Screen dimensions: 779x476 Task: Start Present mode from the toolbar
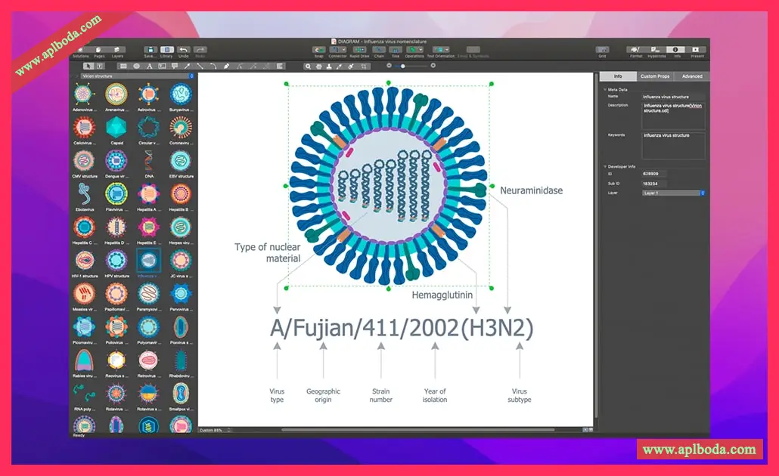pos(697,50)
